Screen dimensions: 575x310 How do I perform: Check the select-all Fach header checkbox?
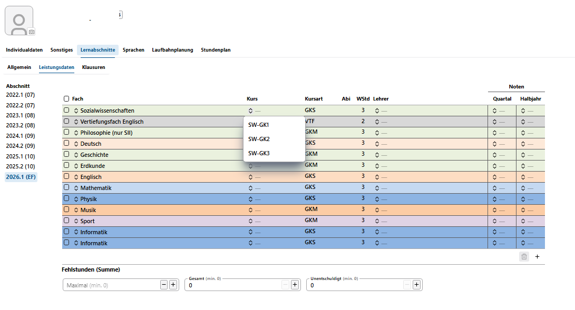tap(66, 99)
